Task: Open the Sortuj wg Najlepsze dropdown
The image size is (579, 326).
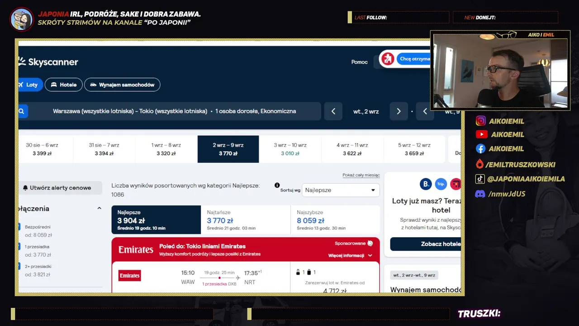Action: [x=341, y=190]
